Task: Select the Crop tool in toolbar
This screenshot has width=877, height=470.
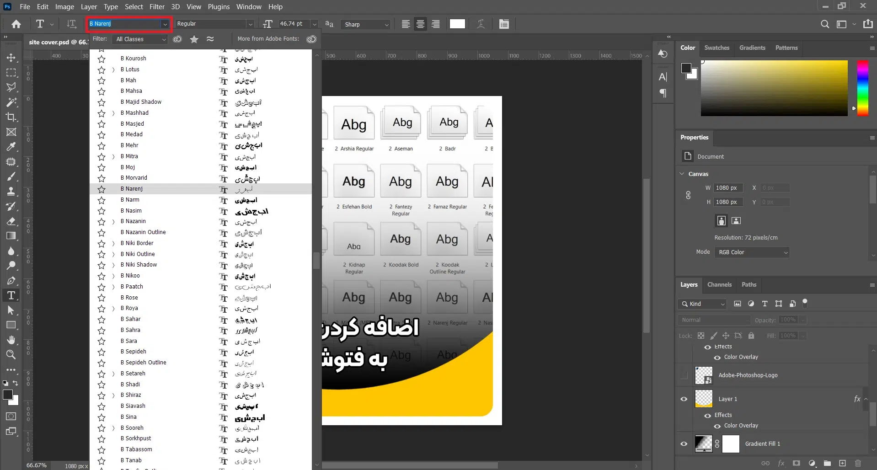Action: tap(11, 117)
